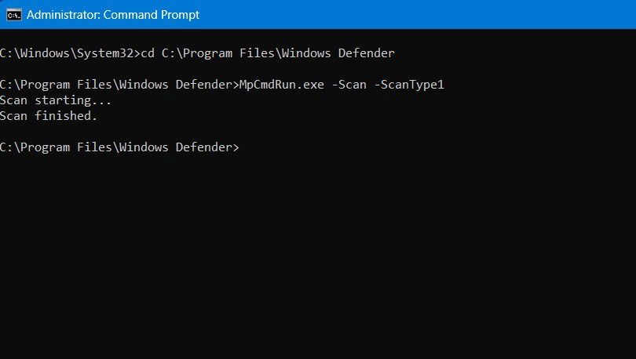Viewport: 636px width, 359px height.
Task: Click the word 'finished.' in output
Action: pos(66,116)
